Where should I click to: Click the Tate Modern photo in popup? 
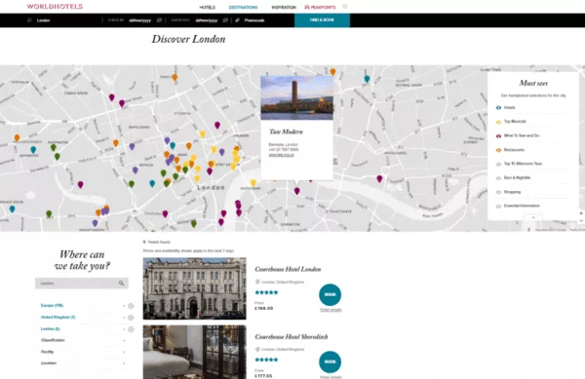pos(297,97)
